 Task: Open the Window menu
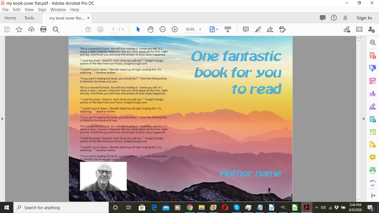tap(58, 9)
